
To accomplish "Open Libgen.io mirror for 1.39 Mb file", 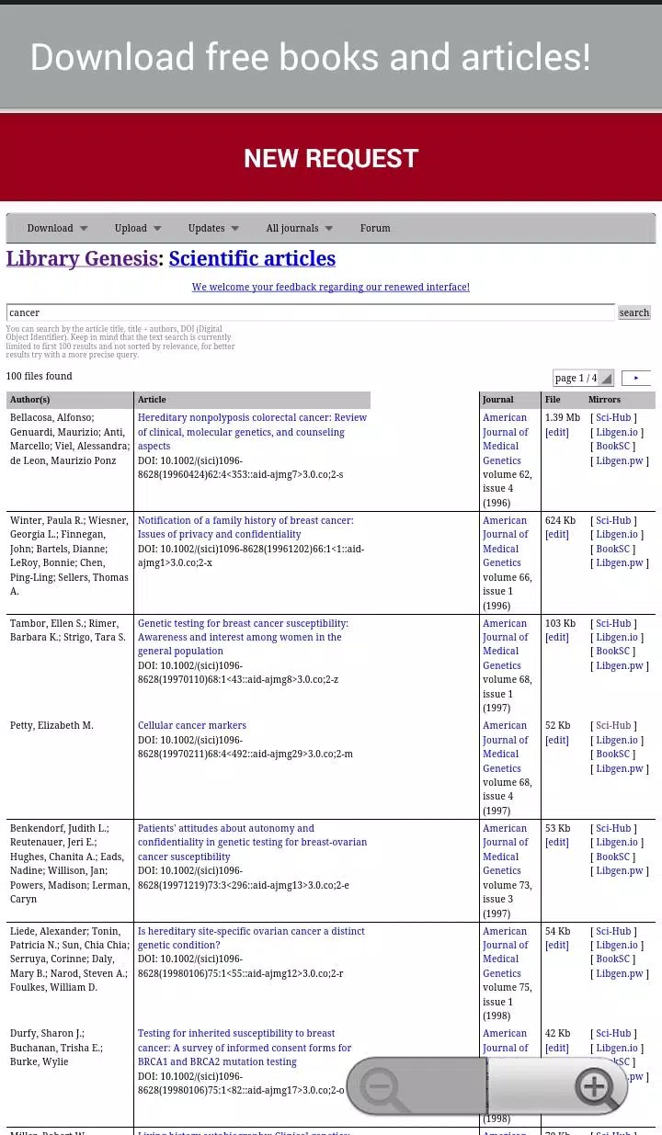I will [x=616, y=432].
